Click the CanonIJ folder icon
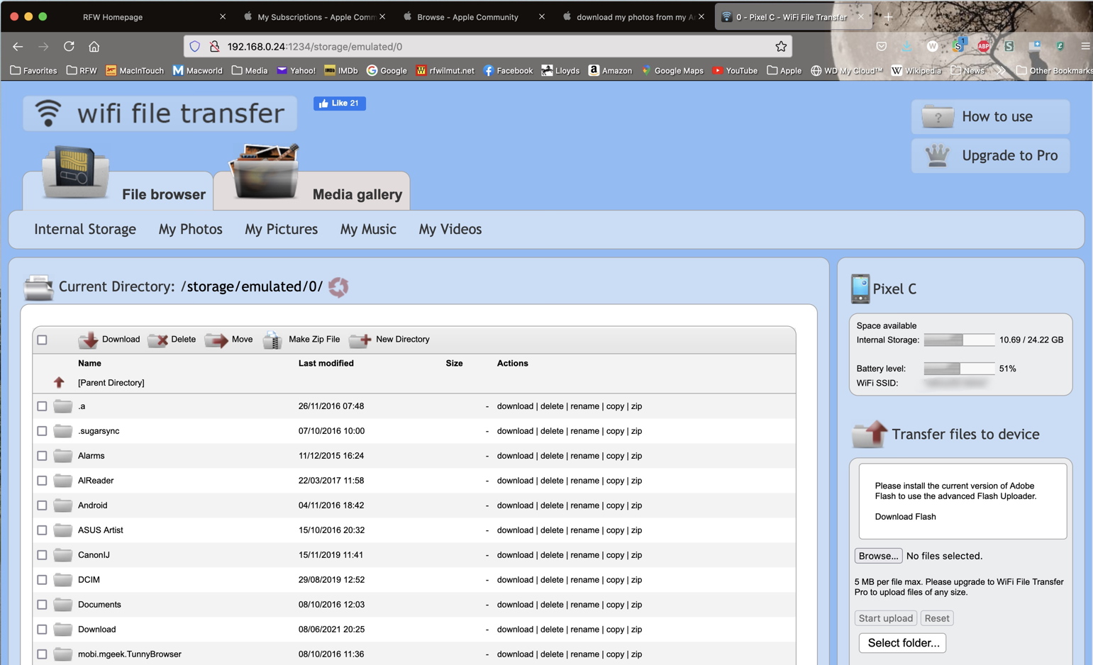This screenshot has height=665, width=1093. pyautogui.click(x=63, y=555)
